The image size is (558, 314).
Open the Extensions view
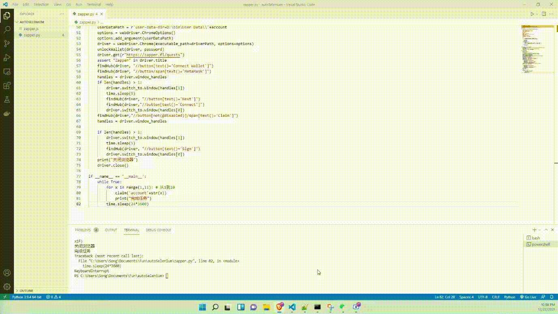click(7, 86)
